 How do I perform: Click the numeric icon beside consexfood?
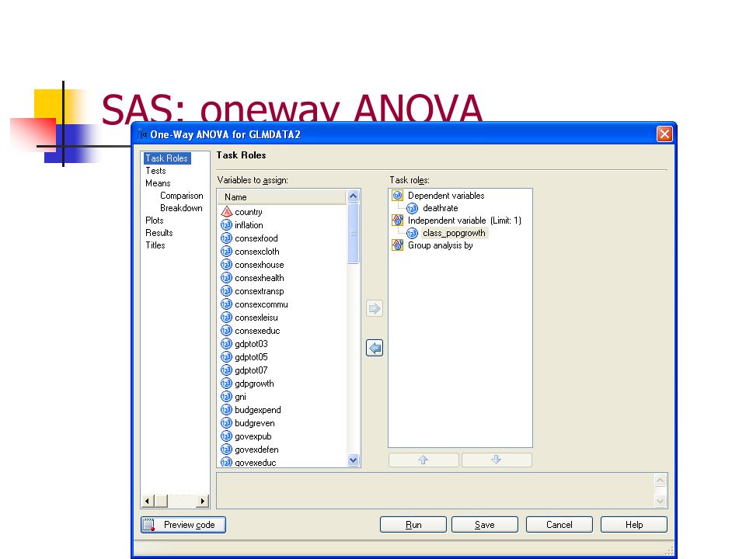point(226,238)
